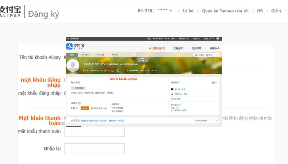Click the 'Nhập lại' input field
Viewport: 288px width, 164px height.
95,148
